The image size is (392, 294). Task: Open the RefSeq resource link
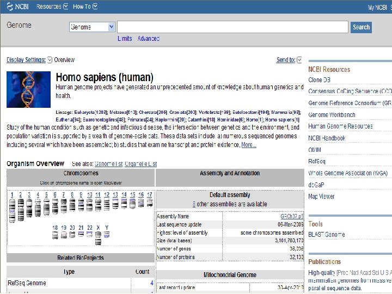(x=317, y=161)
